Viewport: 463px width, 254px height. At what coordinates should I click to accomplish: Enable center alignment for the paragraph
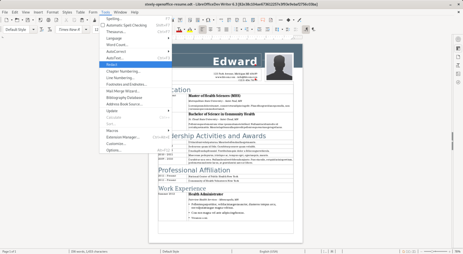pos(210,29)
